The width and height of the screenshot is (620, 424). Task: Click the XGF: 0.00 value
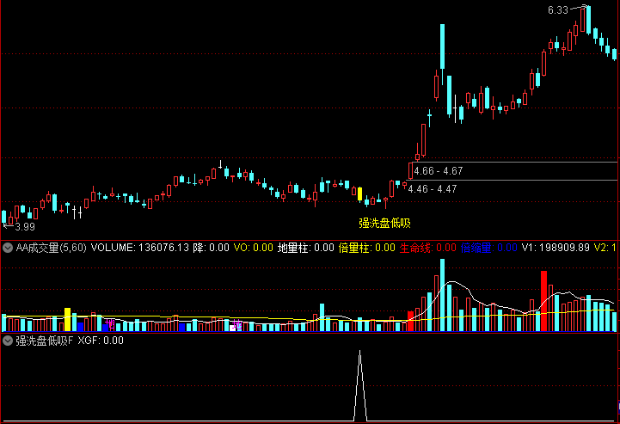pyautogui.click(x=101, y=341)
